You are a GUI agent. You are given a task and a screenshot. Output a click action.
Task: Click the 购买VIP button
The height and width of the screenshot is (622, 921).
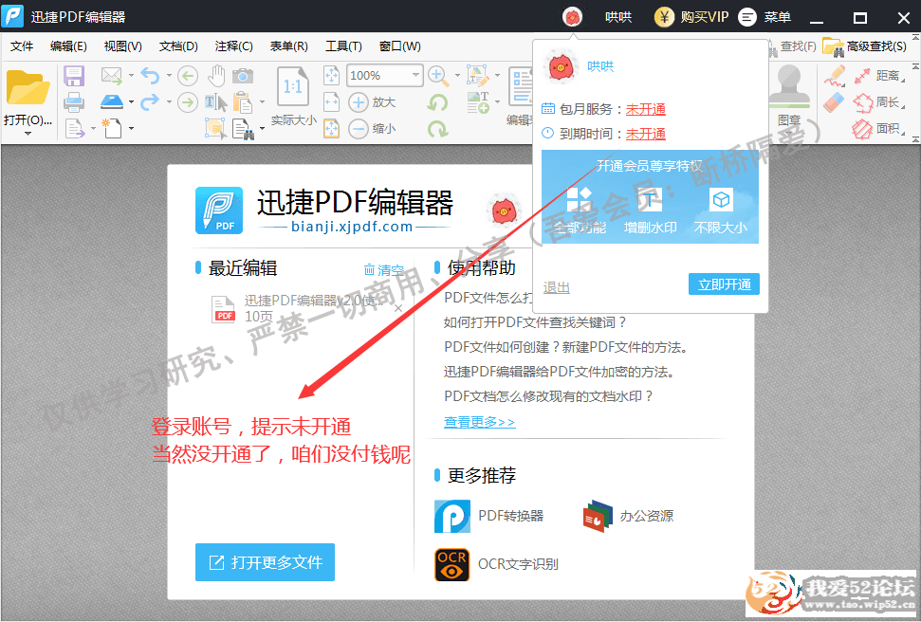pos(691,17)
